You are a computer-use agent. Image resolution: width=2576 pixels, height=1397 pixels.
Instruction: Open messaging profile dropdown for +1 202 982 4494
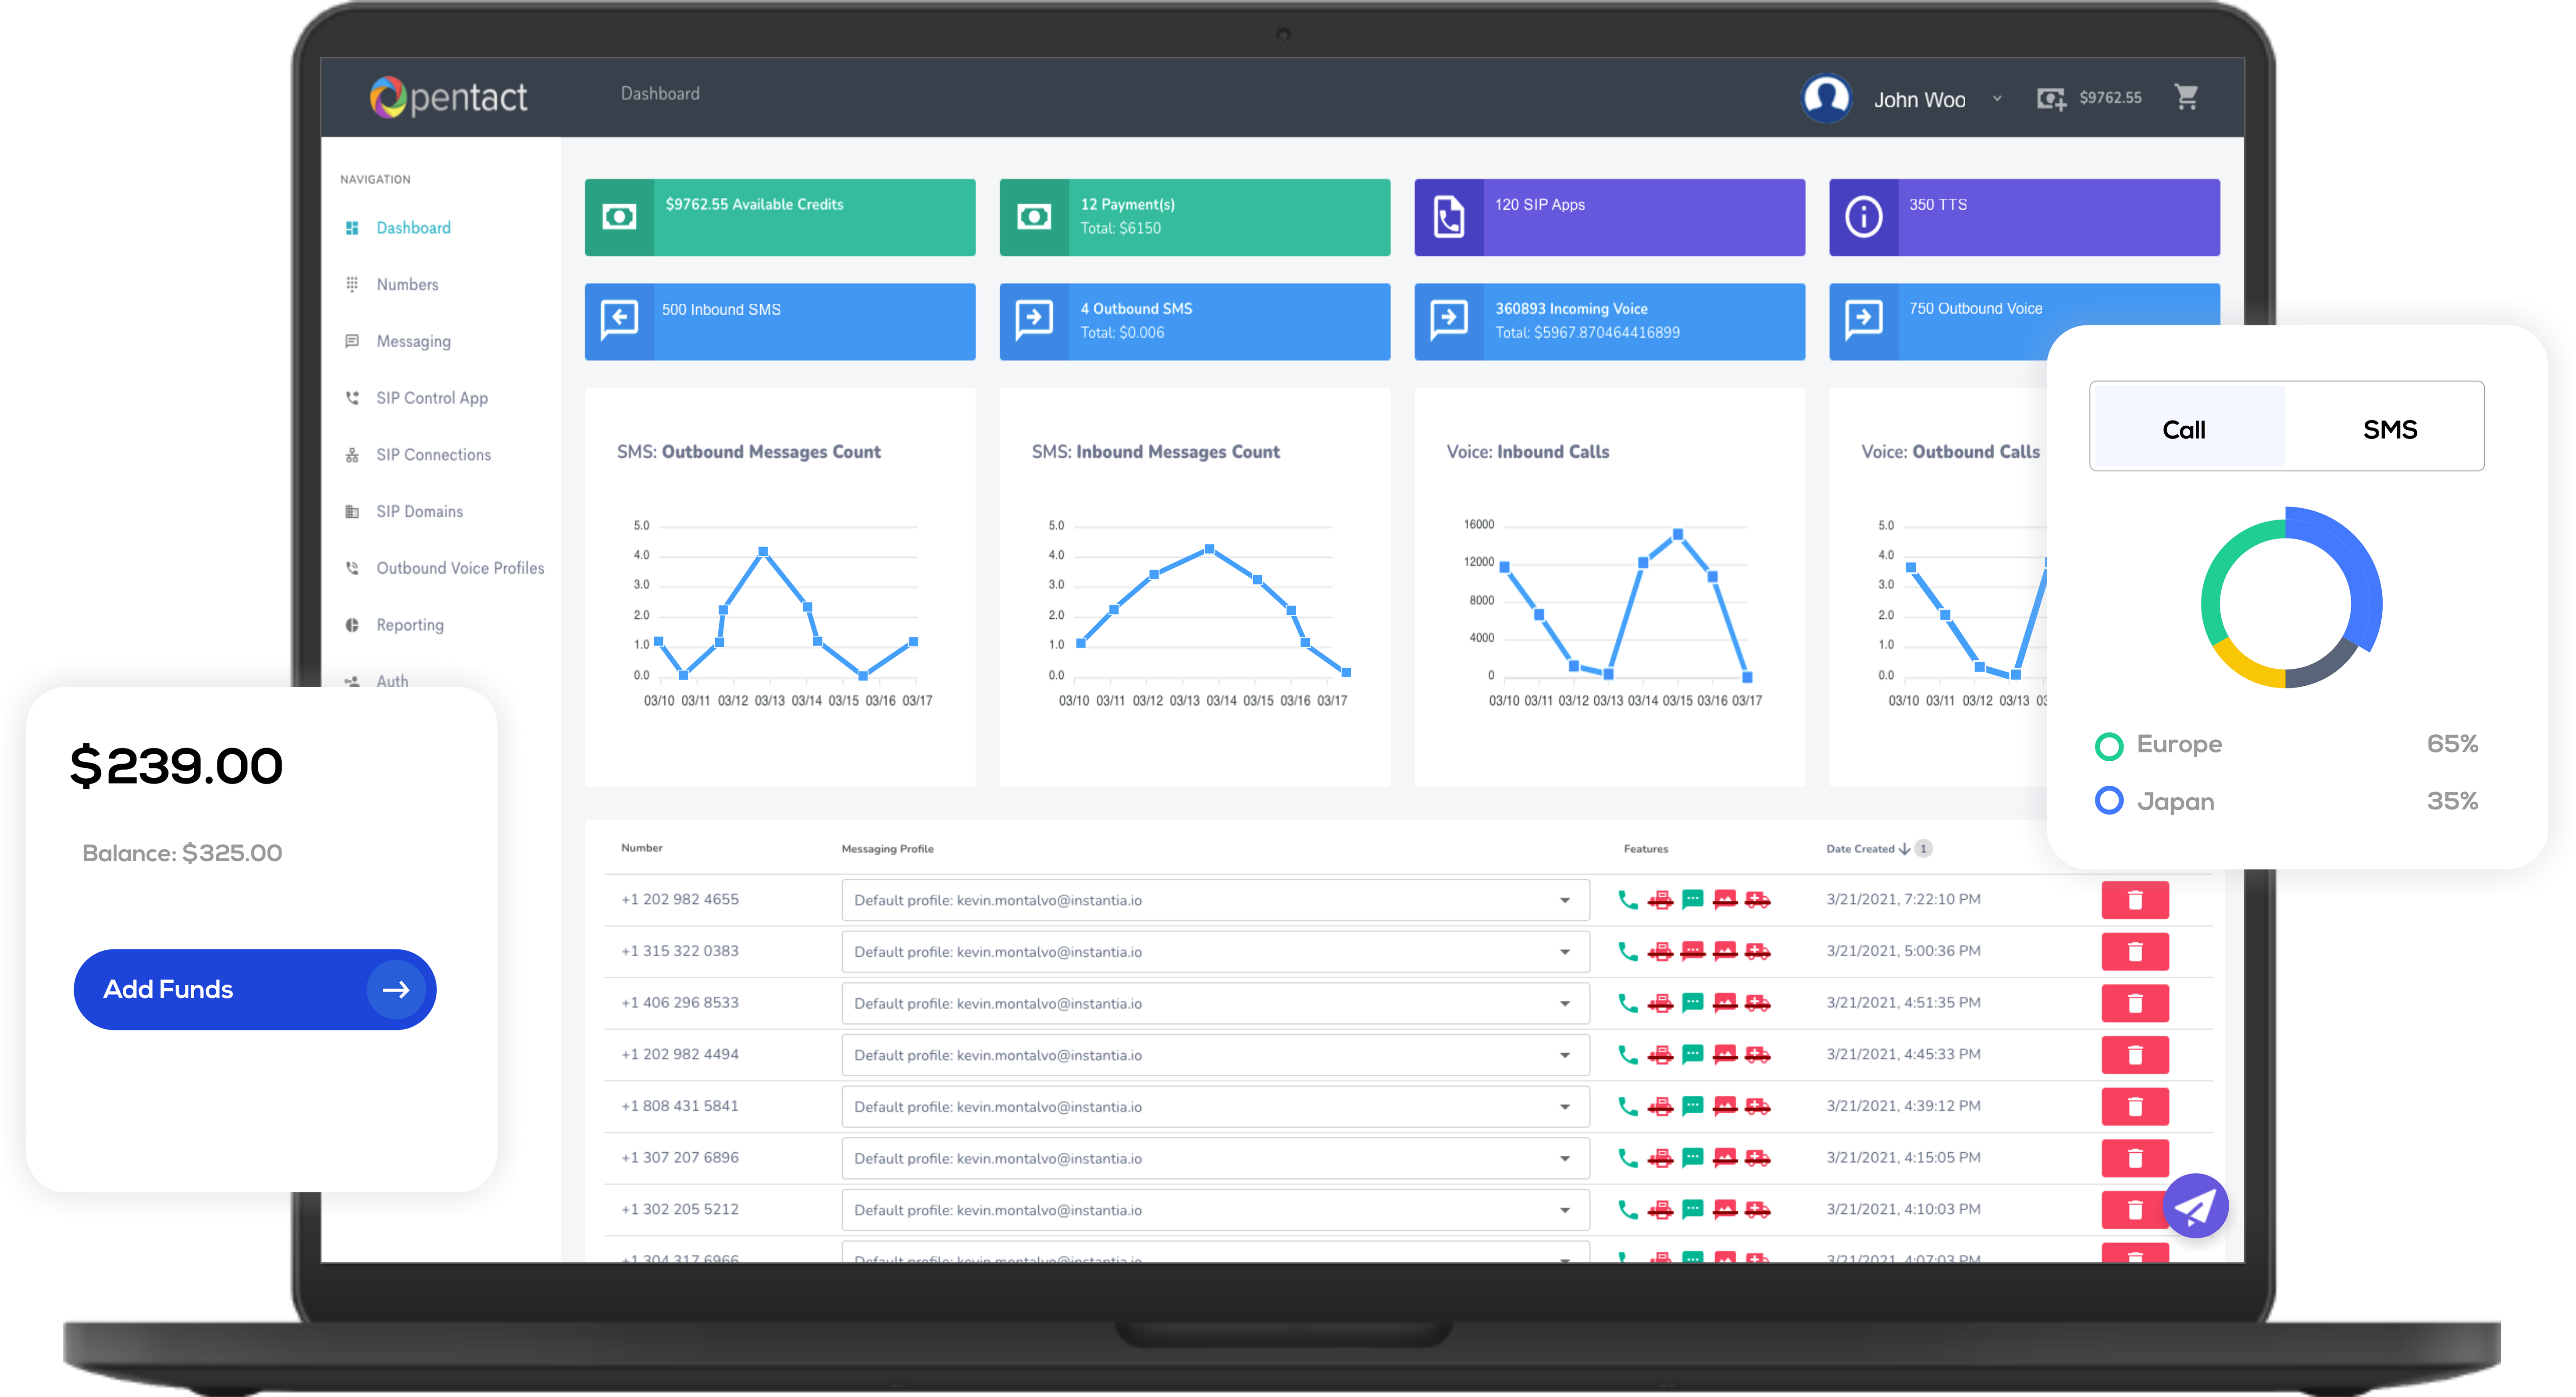point(1215,1055)
